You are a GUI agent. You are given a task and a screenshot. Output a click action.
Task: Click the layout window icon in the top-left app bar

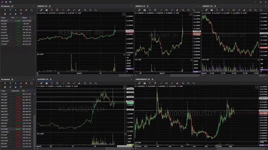click(x=10, y=2)
